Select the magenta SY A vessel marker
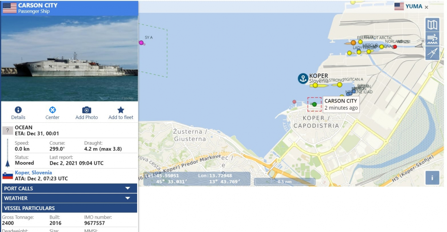 [141, 43]
